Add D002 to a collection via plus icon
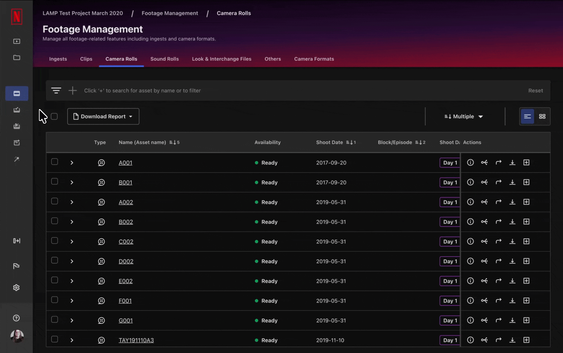 click(x=526, y=261)
